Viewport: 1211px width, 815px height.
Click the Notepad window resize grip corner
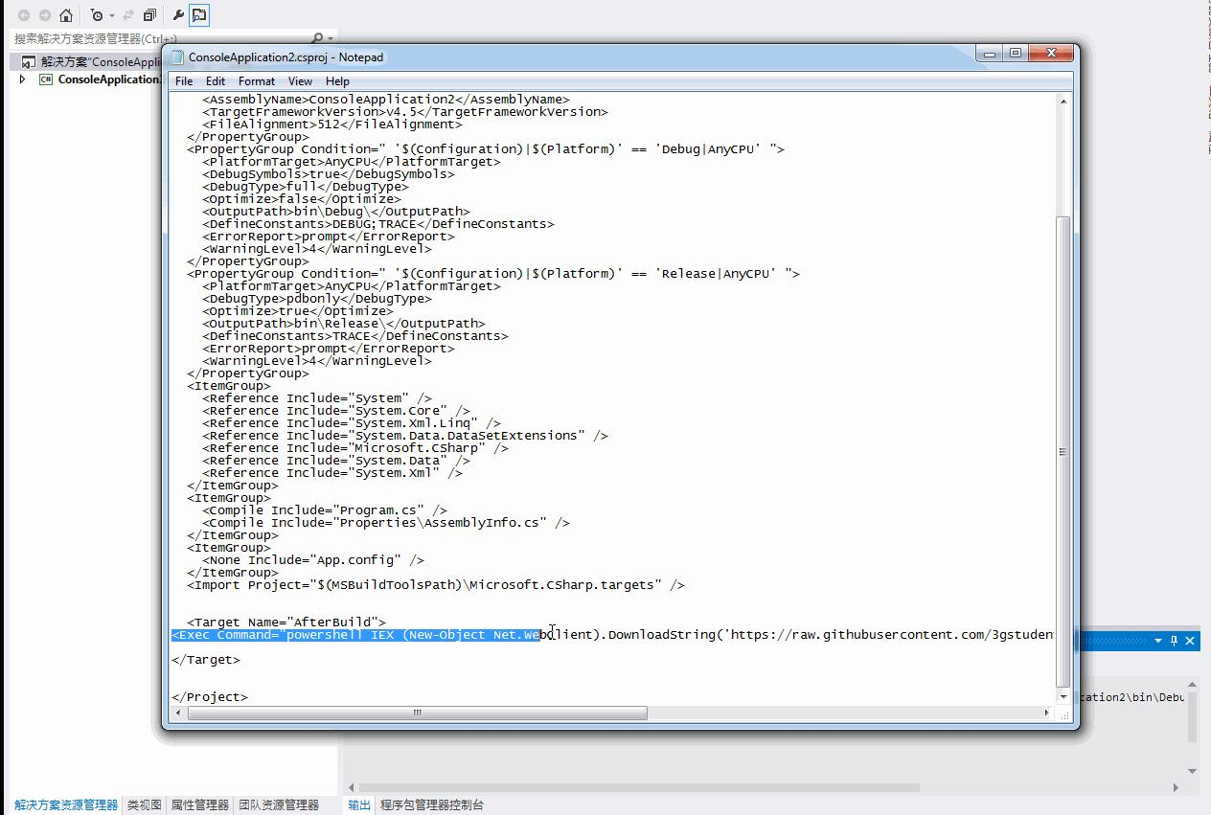click(x=1063, y=713)
